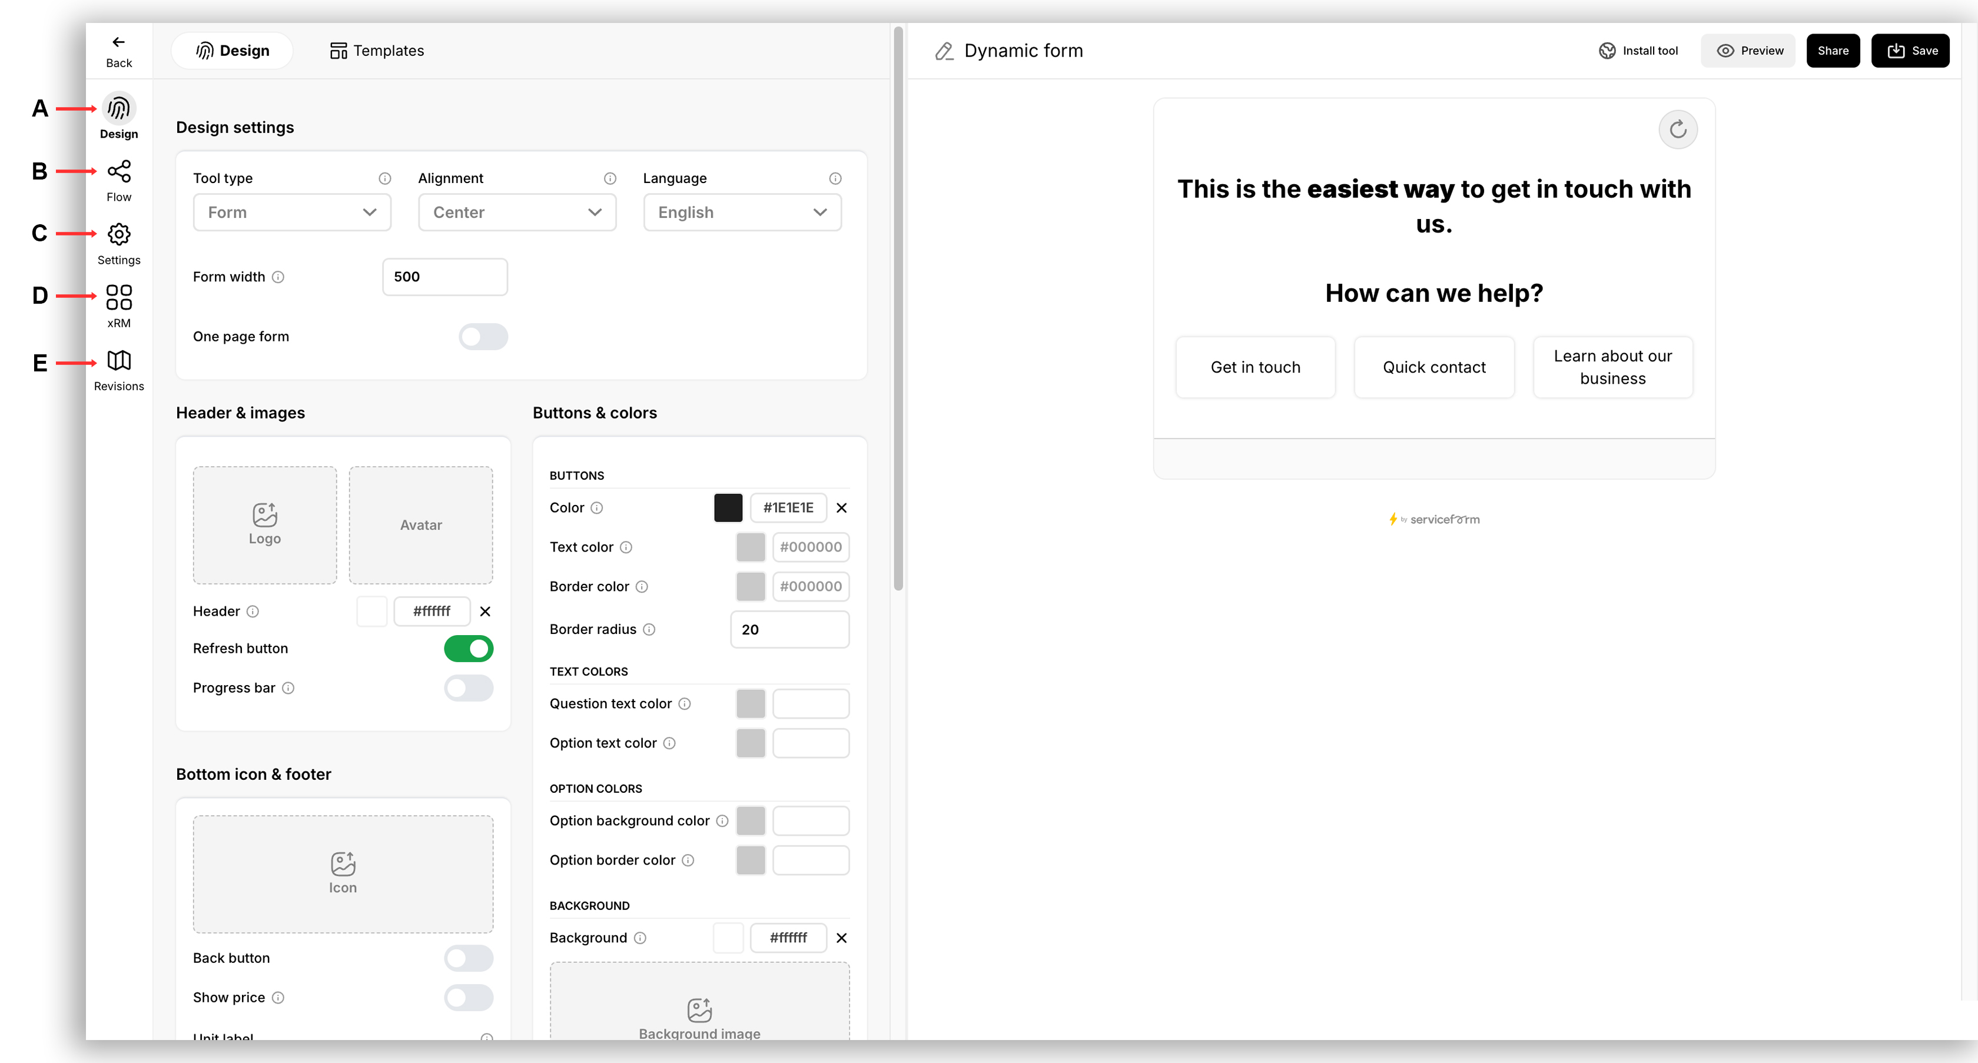Click the Tool type info icon
This screenshot has height=1063, width=1978.
(x=384, y=178)
